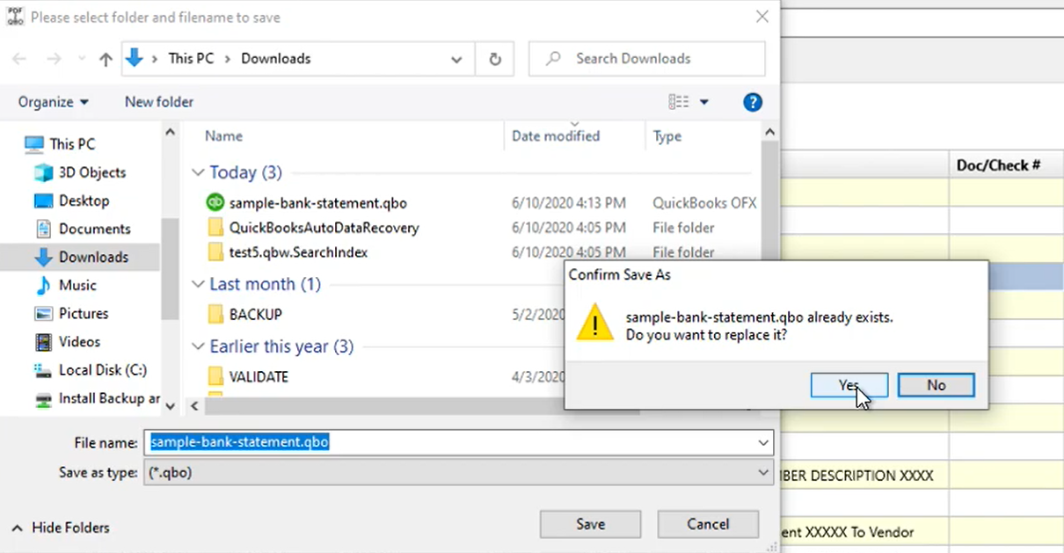Collapse the Earlier this year (3) group
This screenshot has height=553, width=1064.
198,346
